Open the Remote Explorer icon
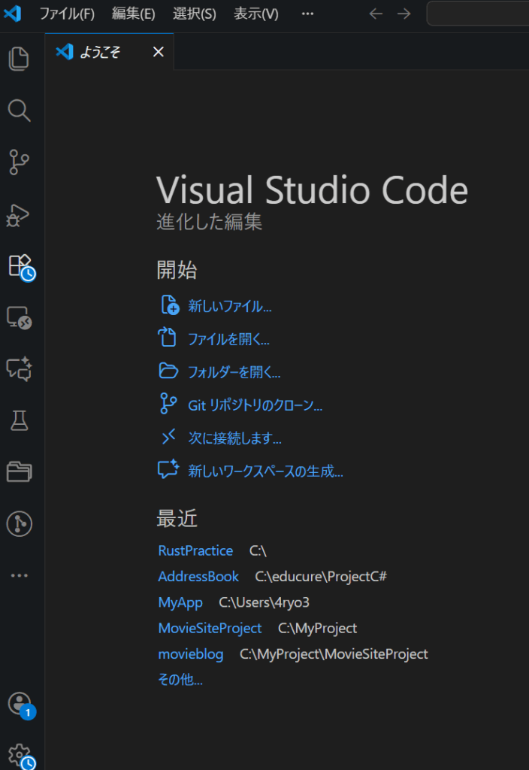Image resolution: width=529 pixels, height=770 pixels. tap(19, 317)
